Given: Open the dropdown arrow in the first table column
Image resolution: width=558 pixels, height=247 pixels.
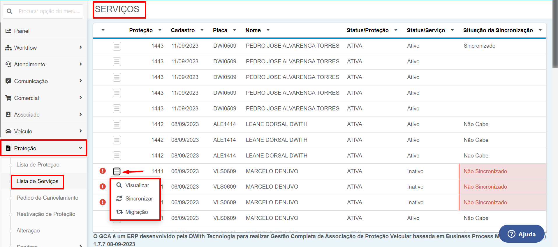Looking at the screenshot, I should [103, 30].
